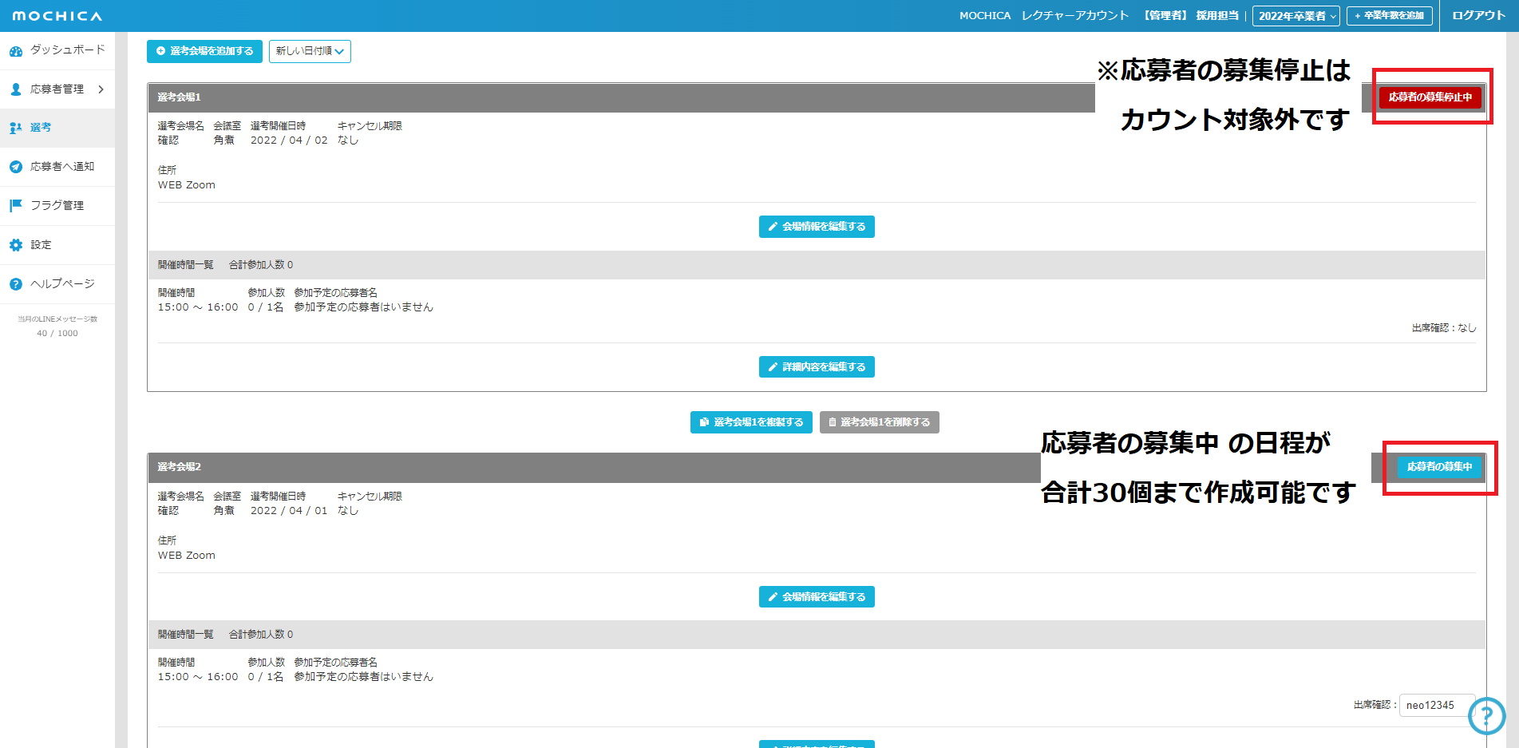
Task: Click 選考会場1を削除する button
Action: tap(879, 422)
